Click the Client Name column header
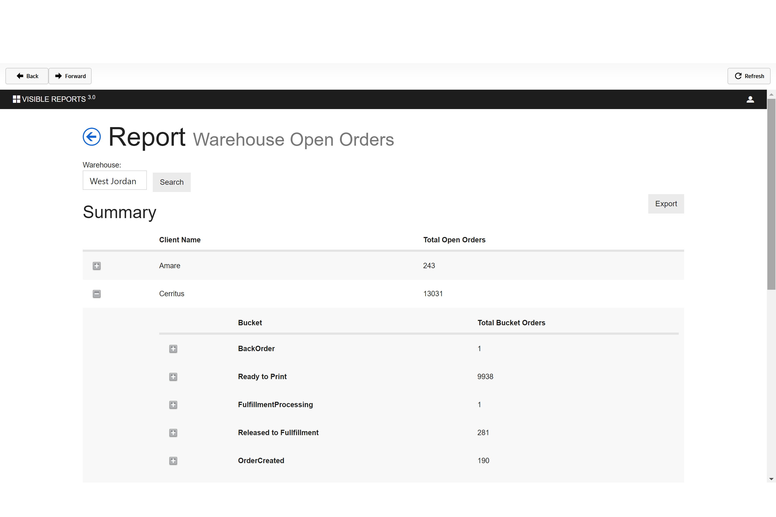The image size is (776, 517). 180,240
